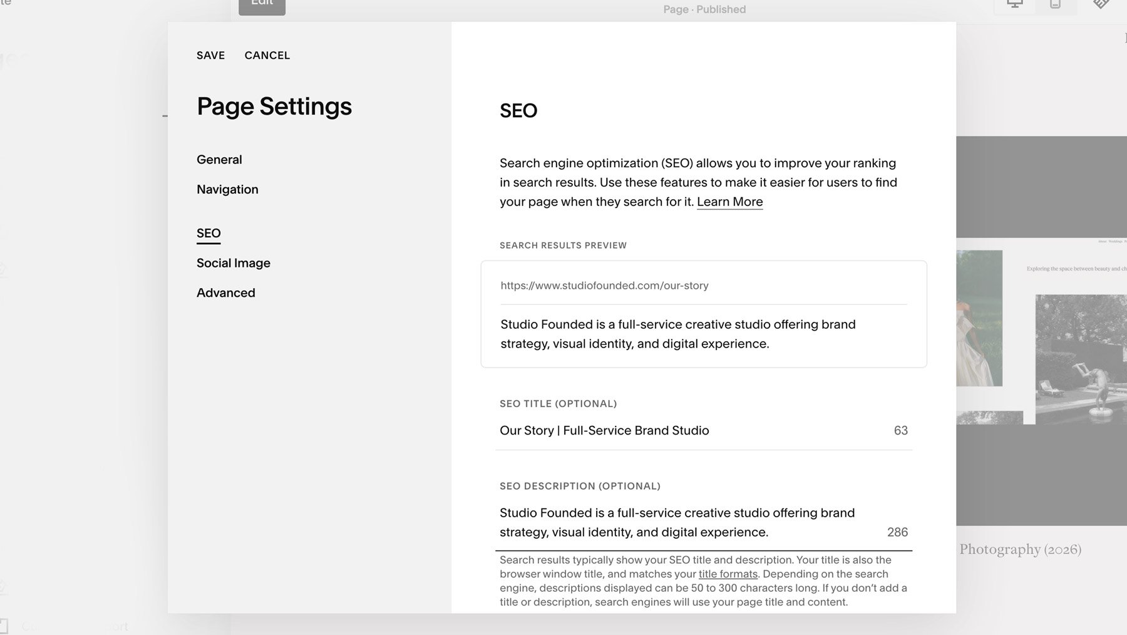Switch to desktop preview icon
Viewport: 1127px width, 635px height.
[x=1015, y=4]
